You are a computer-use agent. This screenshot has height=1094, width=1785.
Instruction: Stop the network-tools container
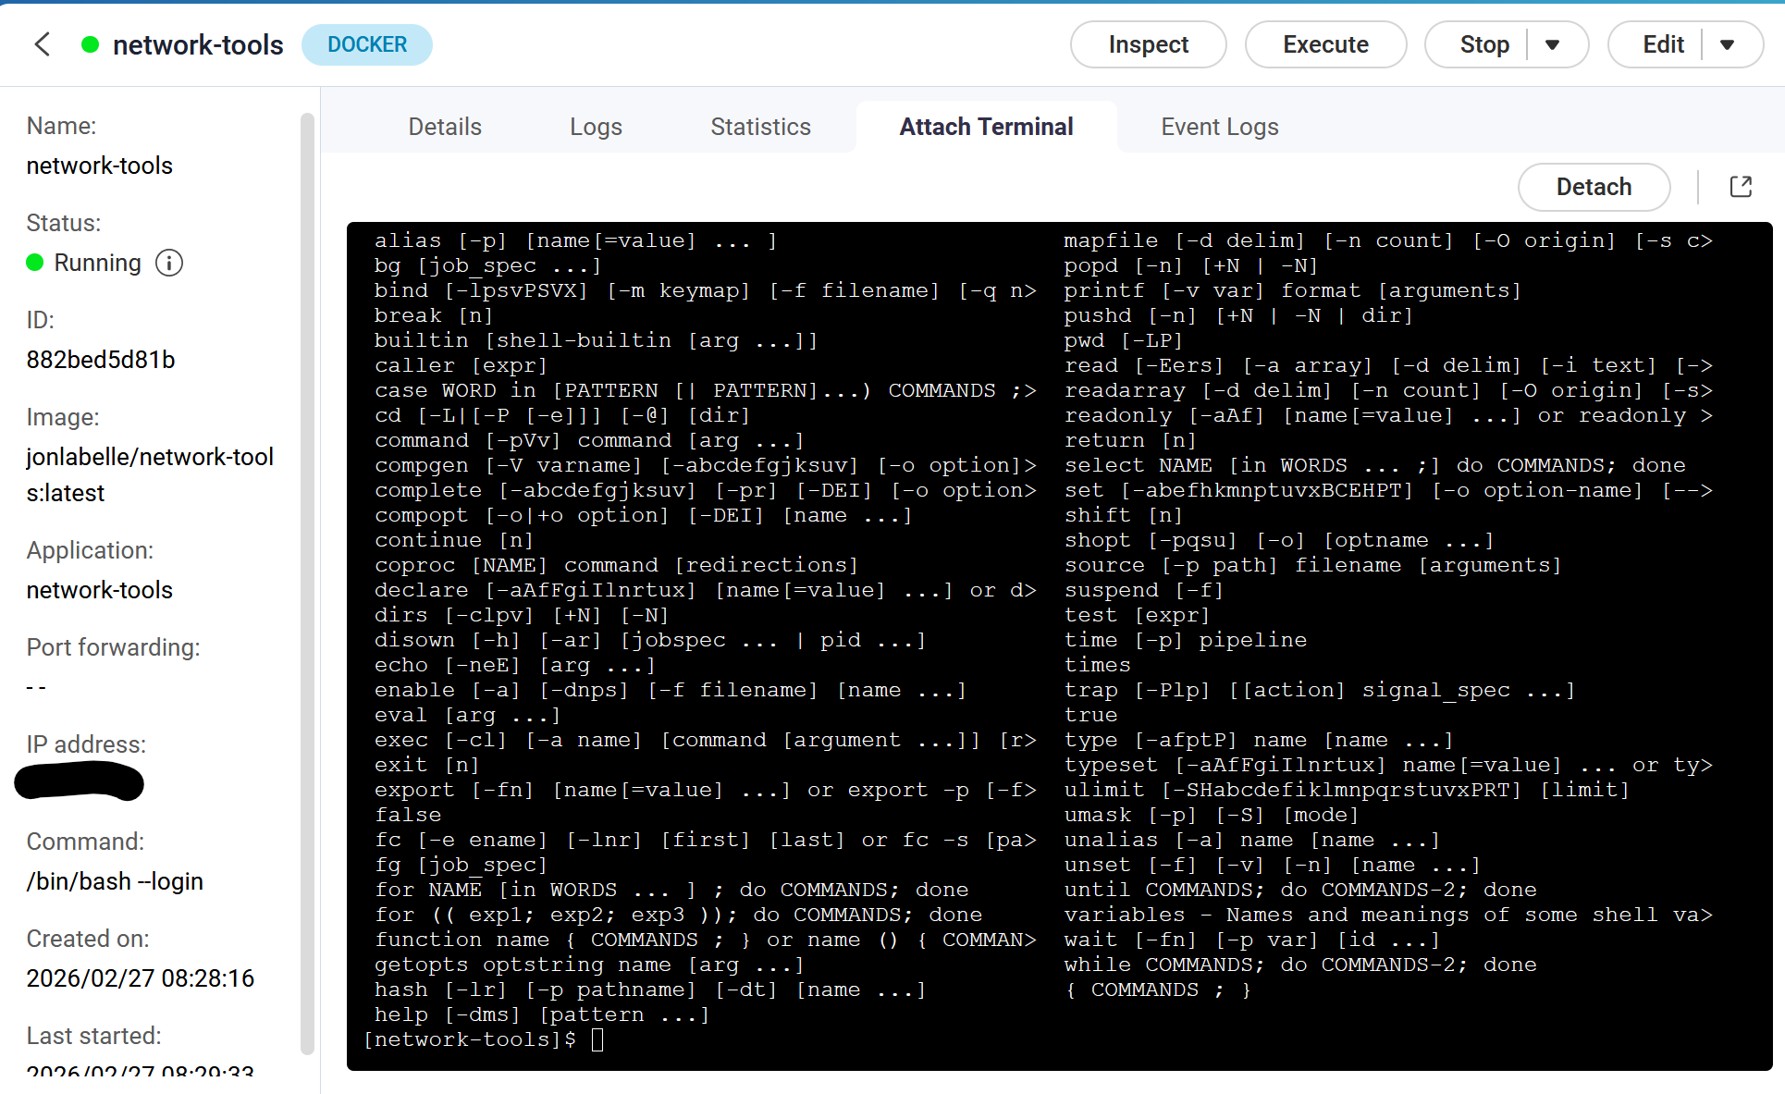[1483, 44]
